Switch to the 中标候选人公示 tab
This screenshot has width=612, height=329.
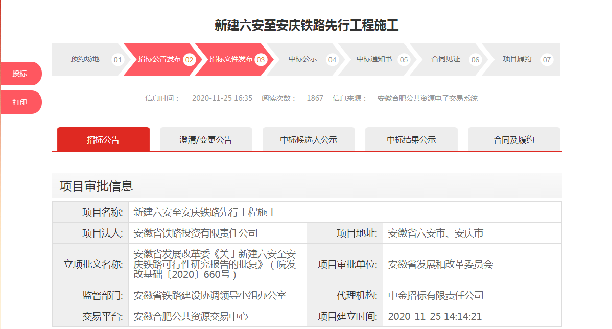coord(309,139)
